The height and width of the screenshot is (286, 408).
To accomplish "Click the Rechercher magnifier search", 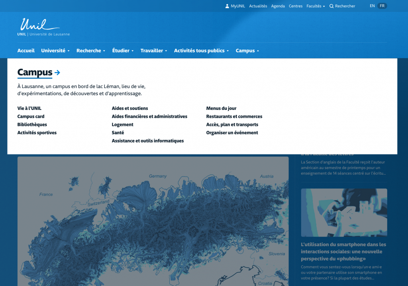I will (342, 6).
